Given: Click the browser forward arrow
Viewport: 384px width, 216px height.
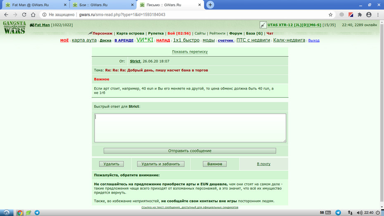Looking at the screenshot, I should pyautogui.click(x=15, y=15).
